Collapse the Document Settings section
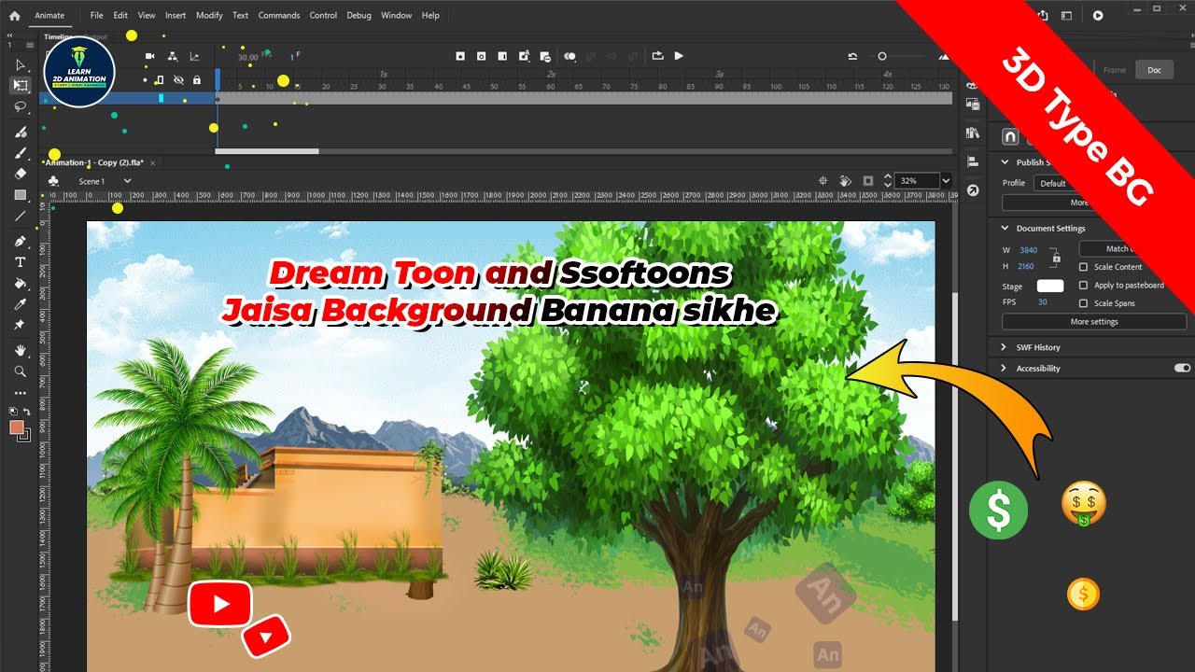Screen dimensions: 1195x672 (1005, 228)
